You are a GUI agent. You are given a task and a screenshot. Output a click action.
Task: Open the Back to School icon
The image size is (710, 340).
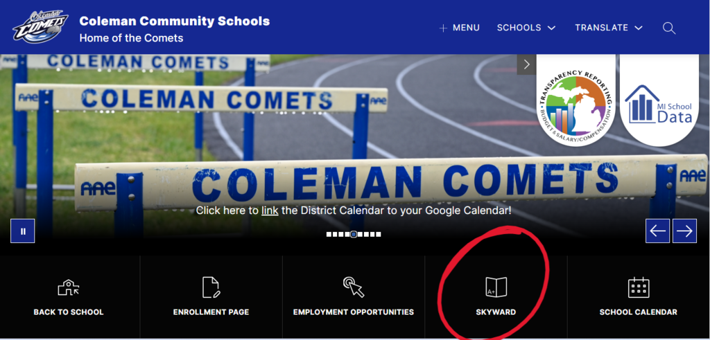pos(69,287)
